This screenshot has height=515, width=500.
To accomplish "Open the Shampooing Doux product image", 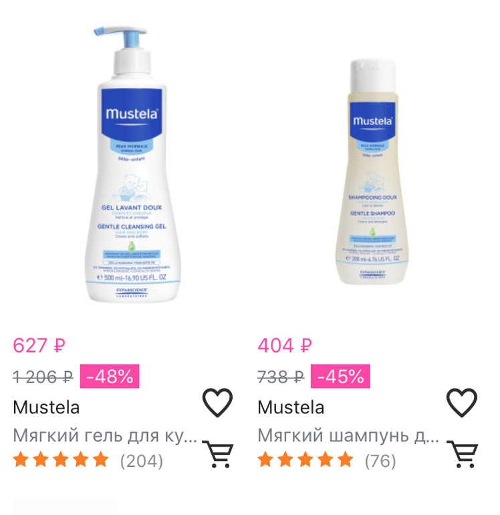I will (x=372, y=171).
